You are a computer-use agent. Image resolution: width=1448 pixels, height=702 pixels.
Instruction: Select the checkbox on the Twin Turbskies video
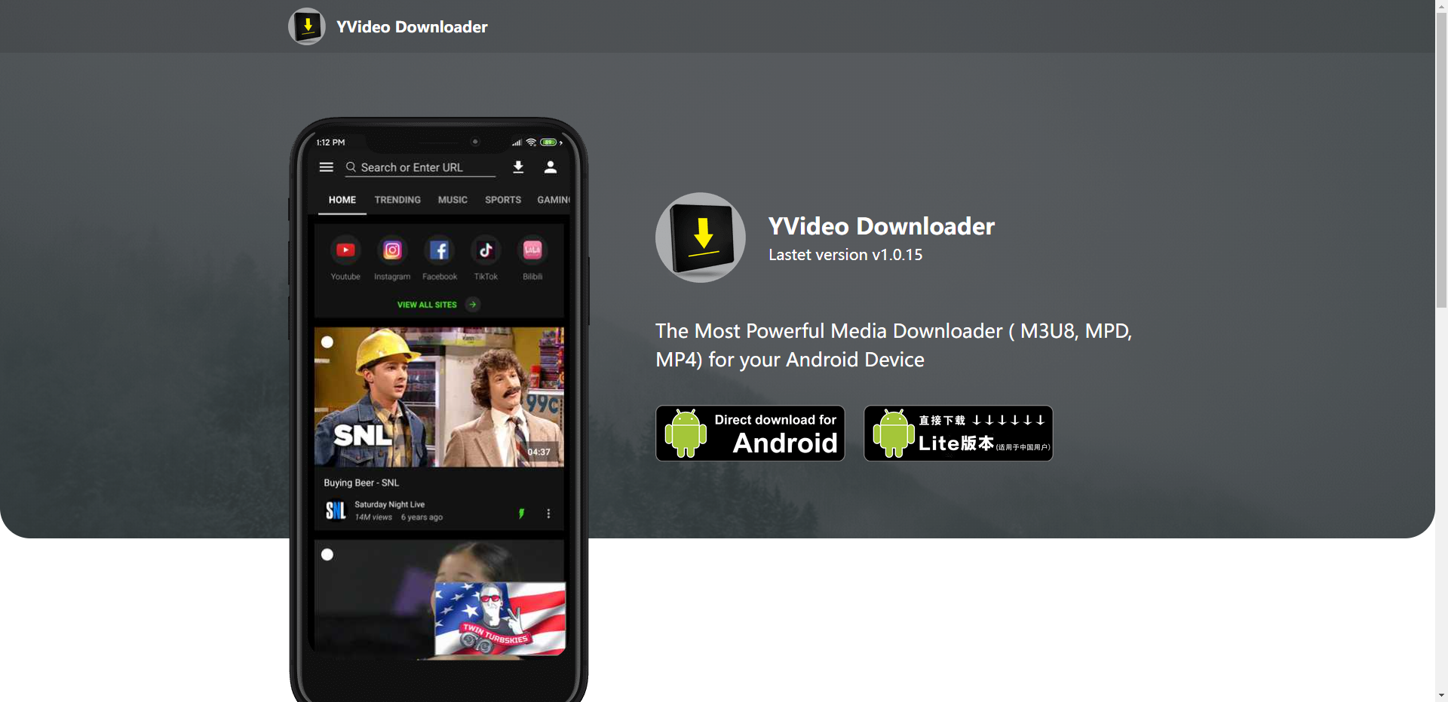click(x=327, y=554)
